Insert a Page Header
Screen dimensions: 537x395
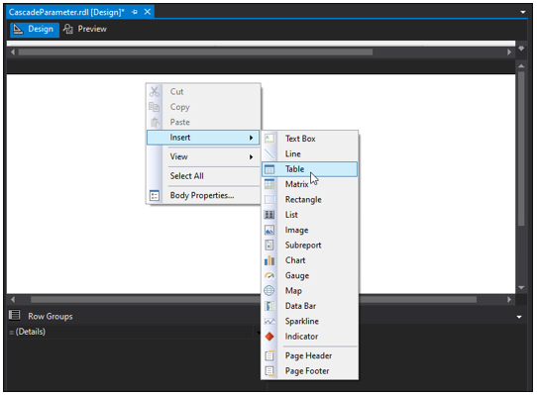click(309, 355)
